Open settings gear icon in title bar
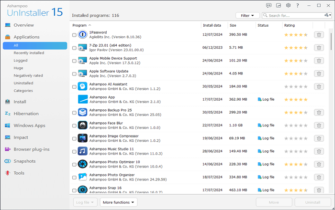Viewport: 335px width, 210px height. click(x=288, y=5)
